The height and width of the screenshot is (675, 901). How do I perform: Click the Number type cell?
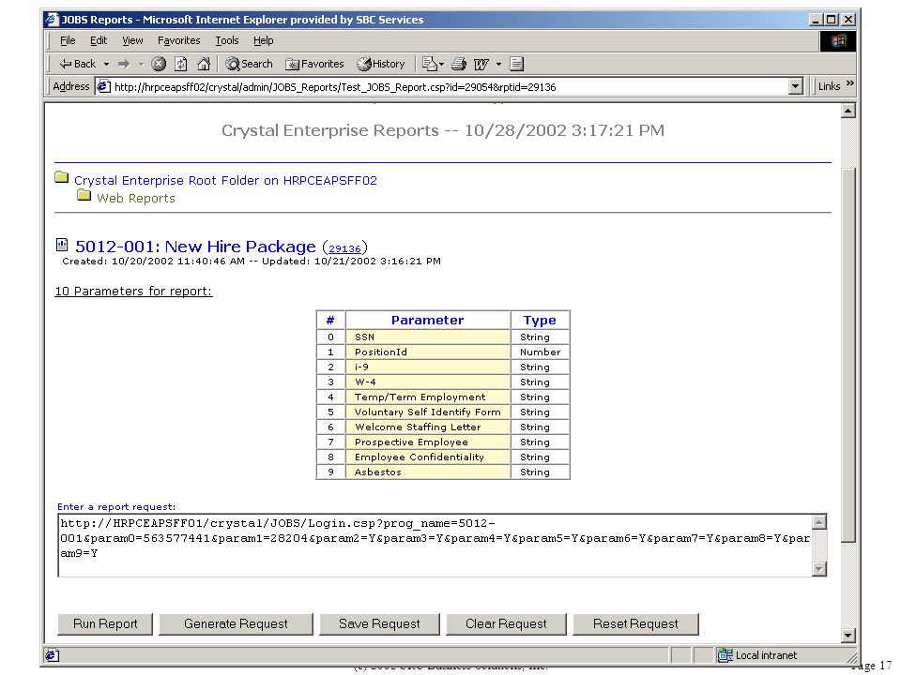click(x=541, y=352)
